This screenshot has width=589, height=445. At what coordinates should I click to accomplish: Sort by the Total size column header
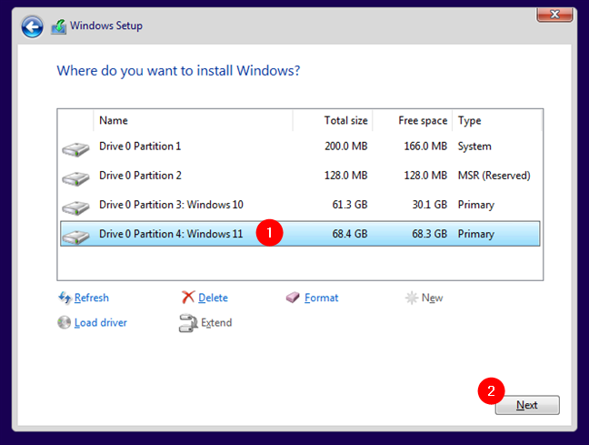pyautogui.click(x=333, y=120)
